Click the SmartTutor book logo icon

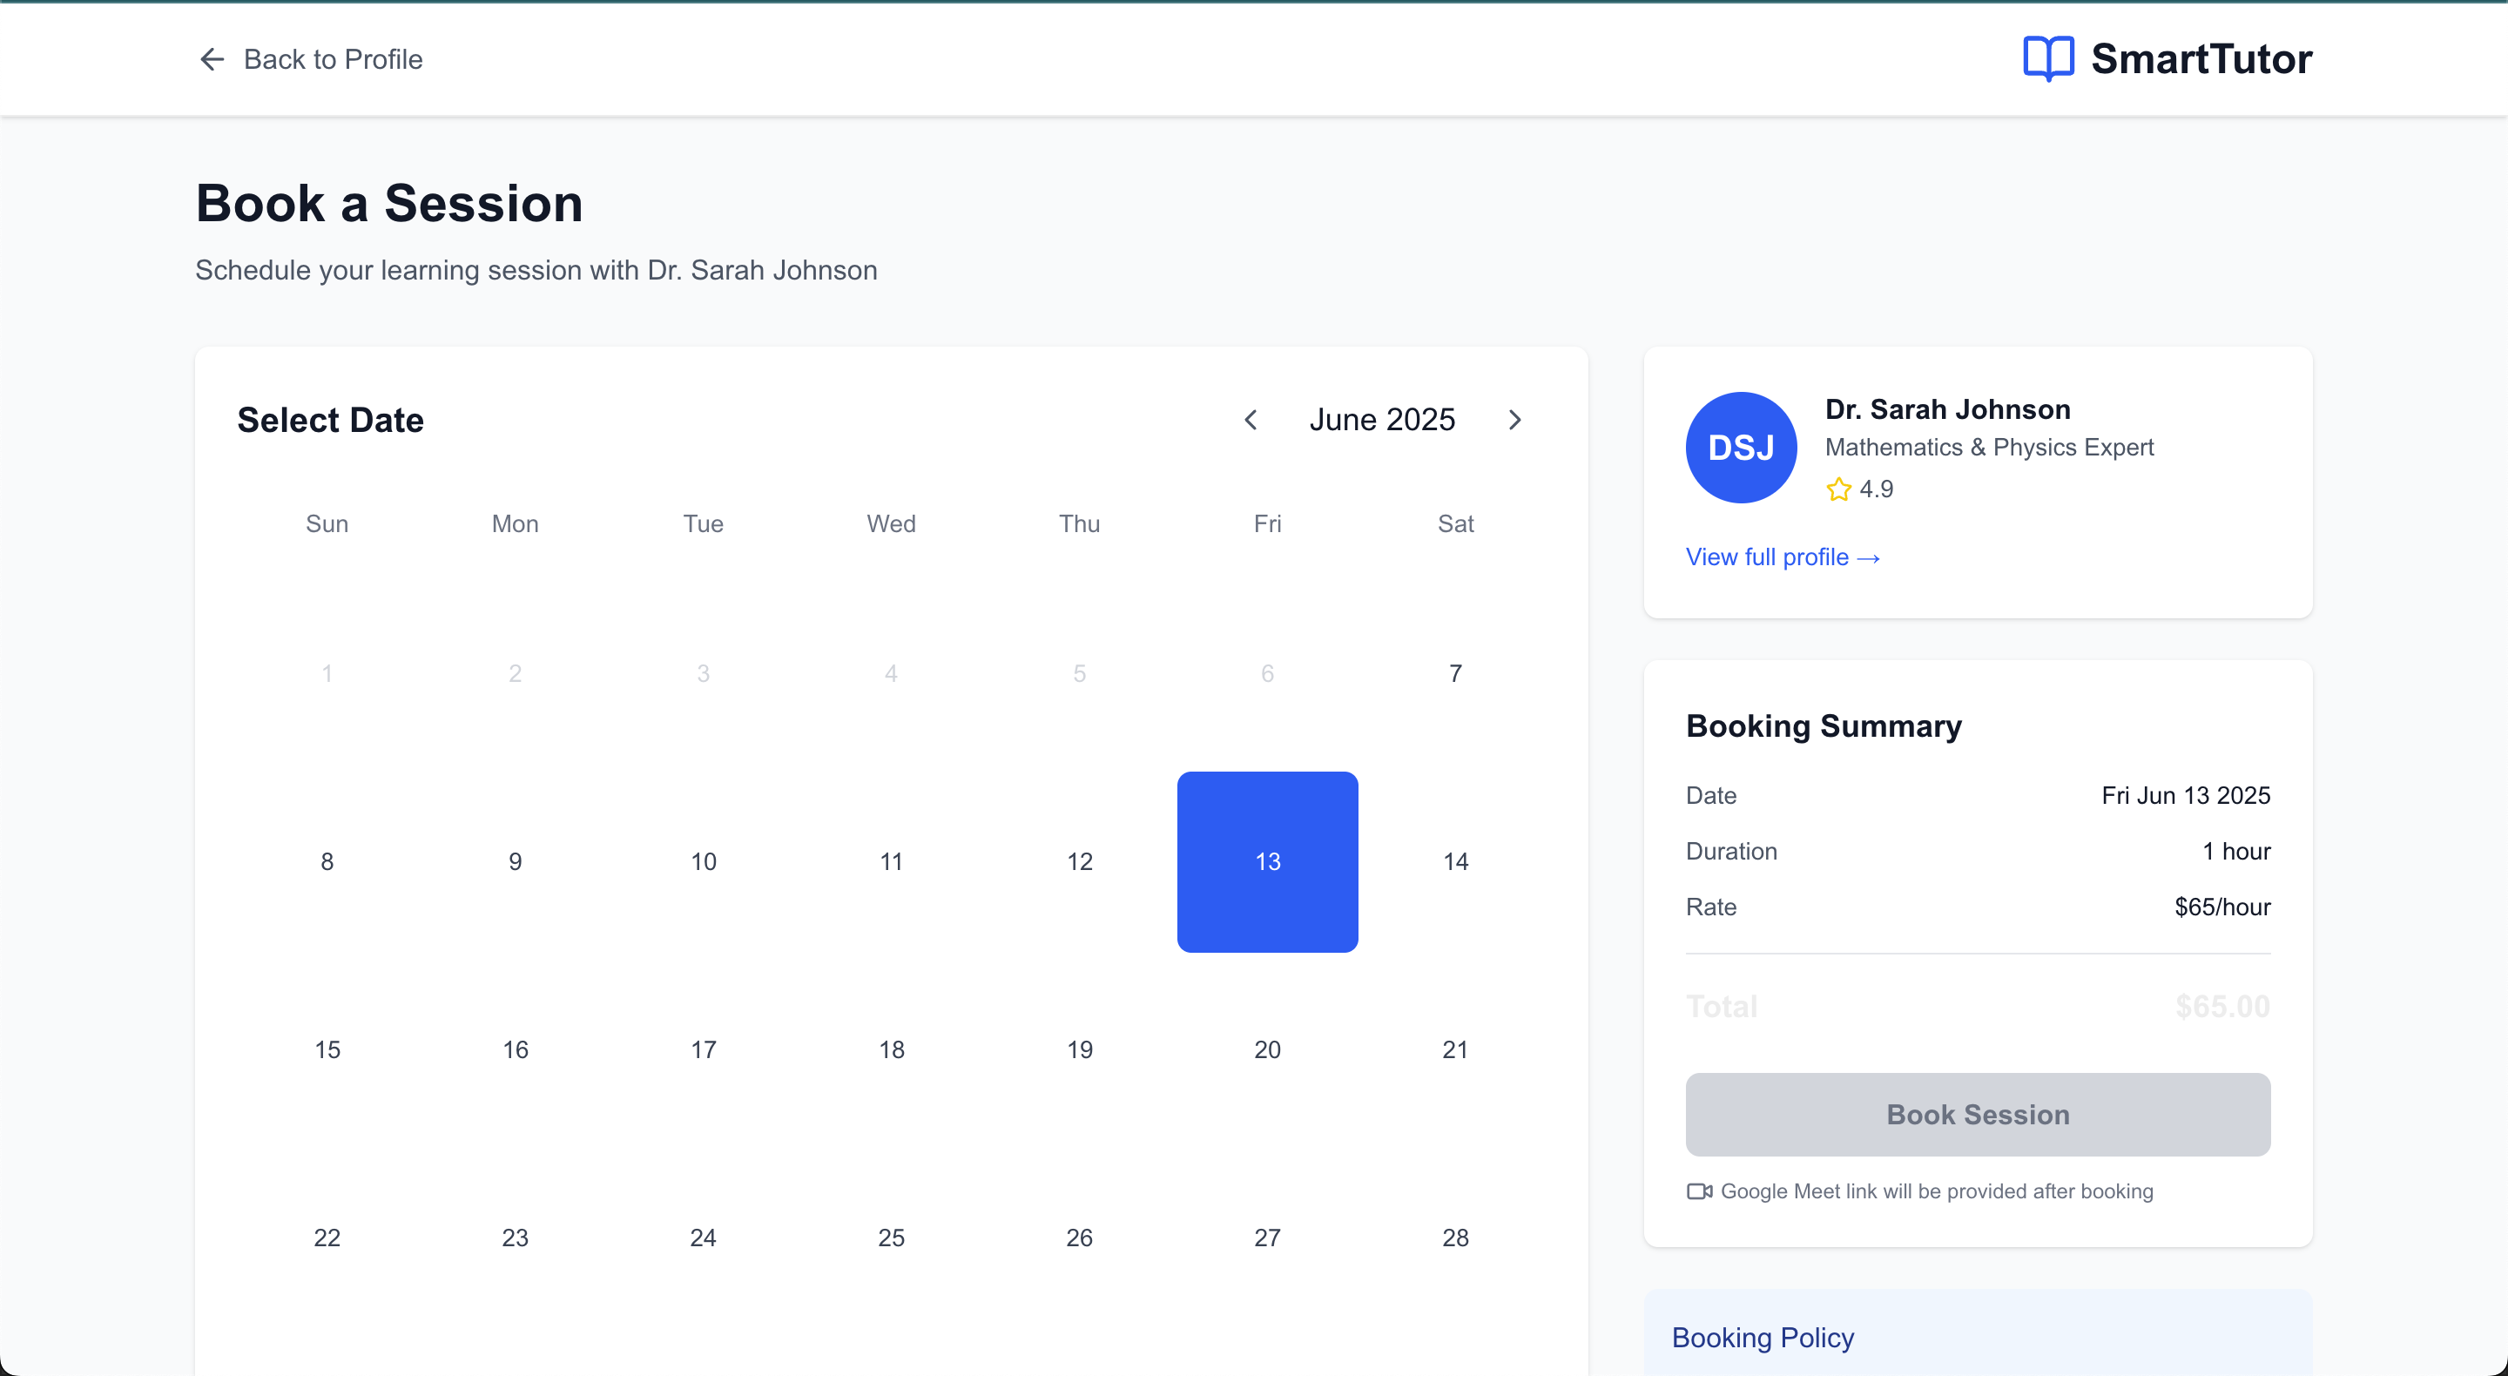click(2047, 59)
